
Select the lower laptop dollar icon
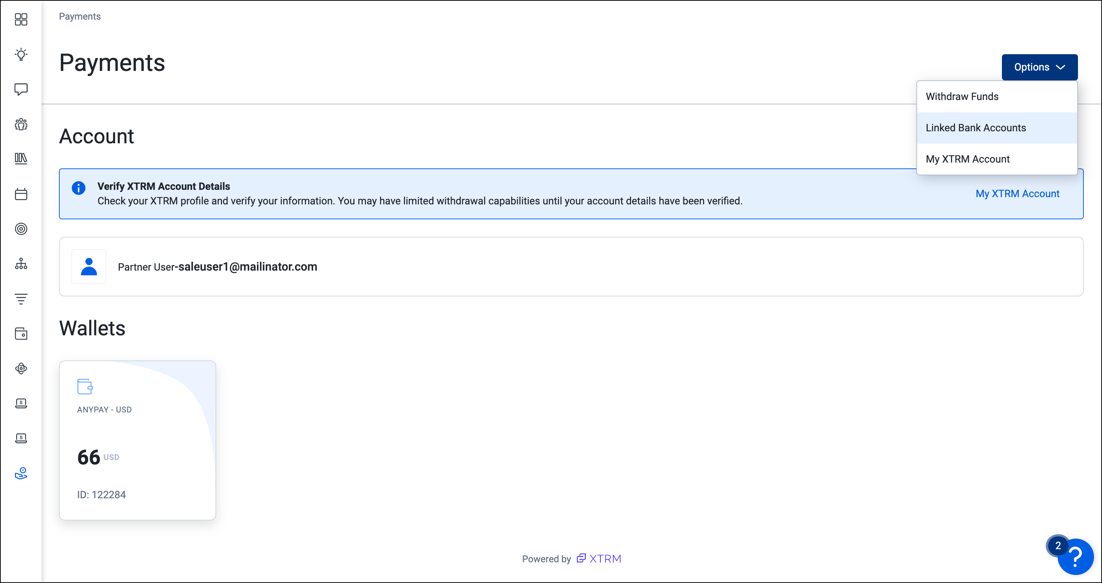21,438
